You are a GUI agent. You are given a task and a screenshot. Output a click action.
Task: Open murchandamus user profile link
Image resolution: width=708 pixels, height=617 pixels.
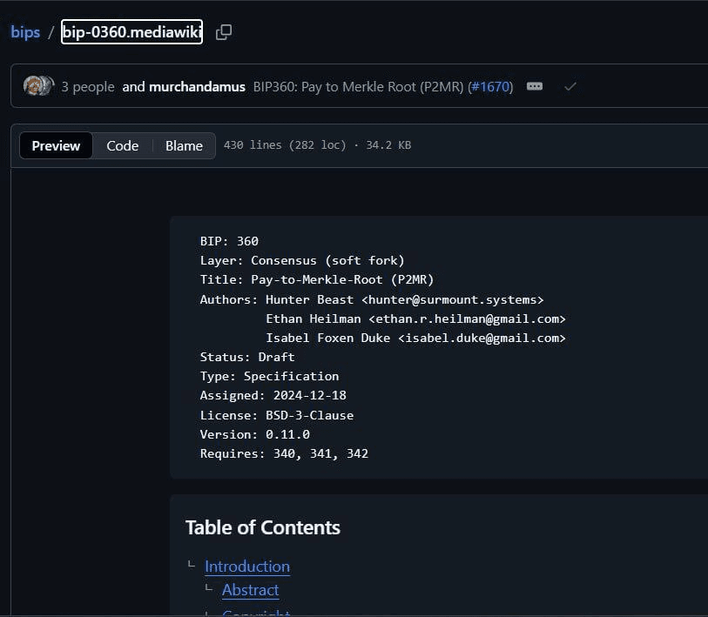point(197,87)
